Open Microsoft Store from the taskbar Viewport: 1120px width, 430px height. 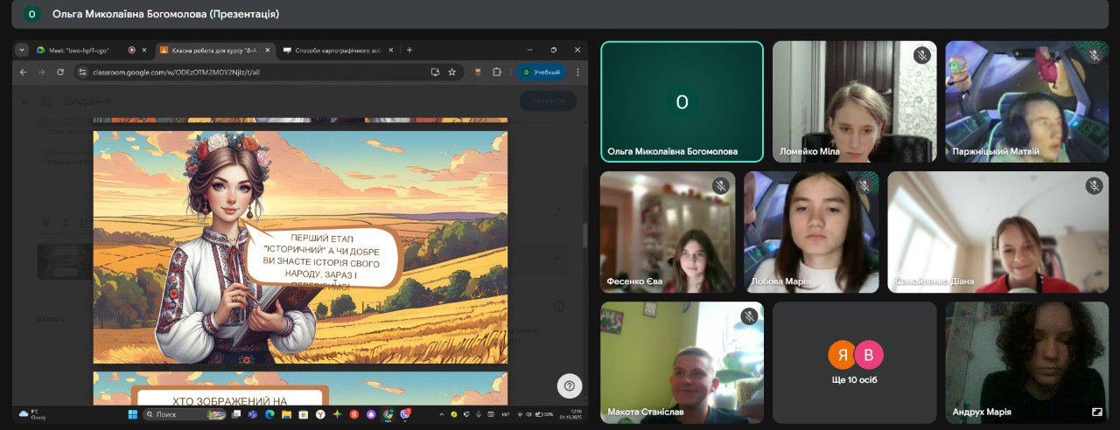pyautogui.click(x=303, y=414)
